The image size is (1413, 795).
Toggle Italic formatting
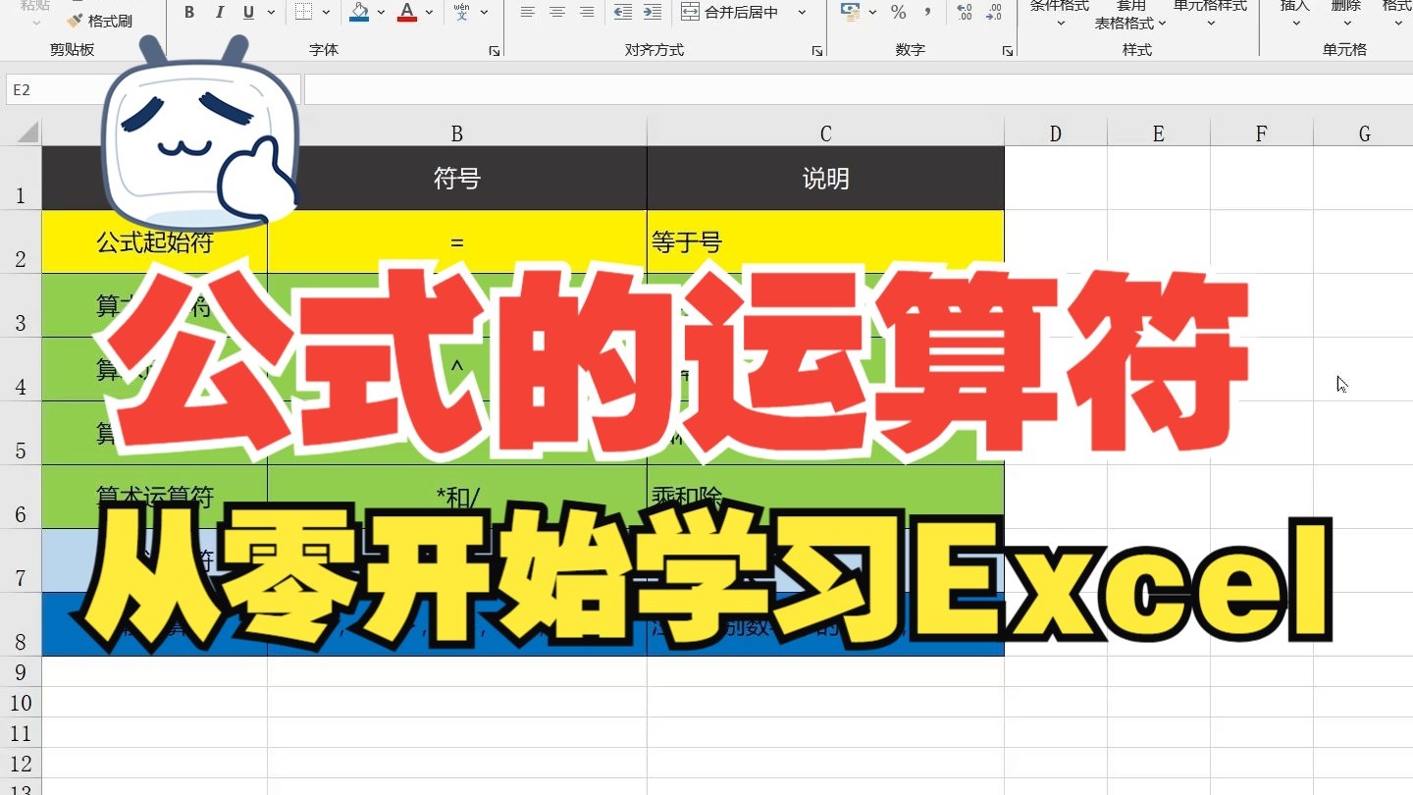pos(218,12)
